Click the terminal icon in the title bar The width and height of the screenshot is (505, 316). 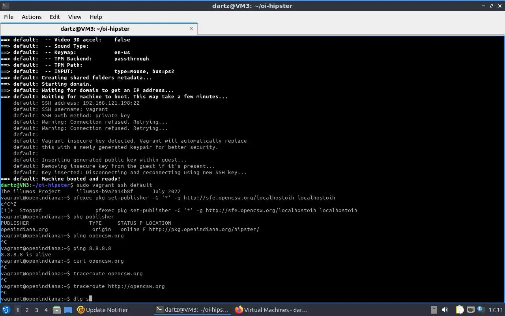[x=5, y=6]
